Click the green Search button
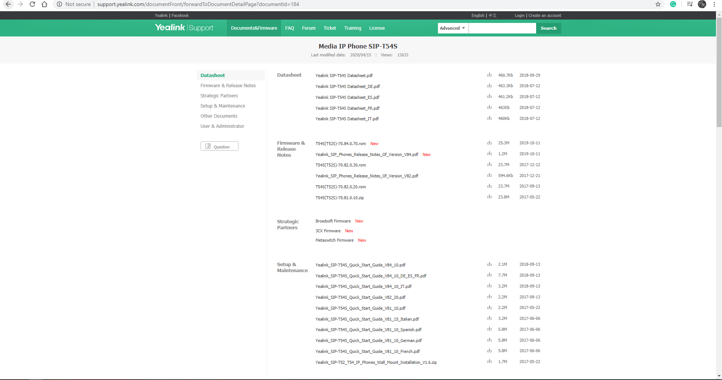722x380 pixels. tap(548, 28)
